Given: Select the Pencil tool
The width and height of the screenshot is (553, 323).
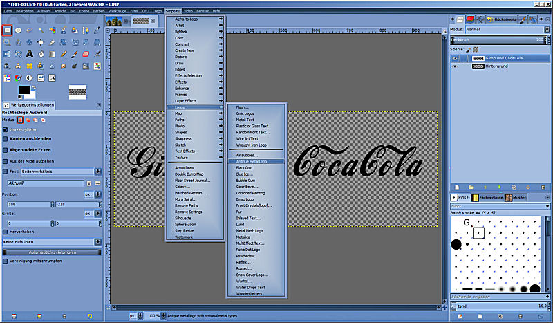Looking at the screenshot, I should click(64, 54).
